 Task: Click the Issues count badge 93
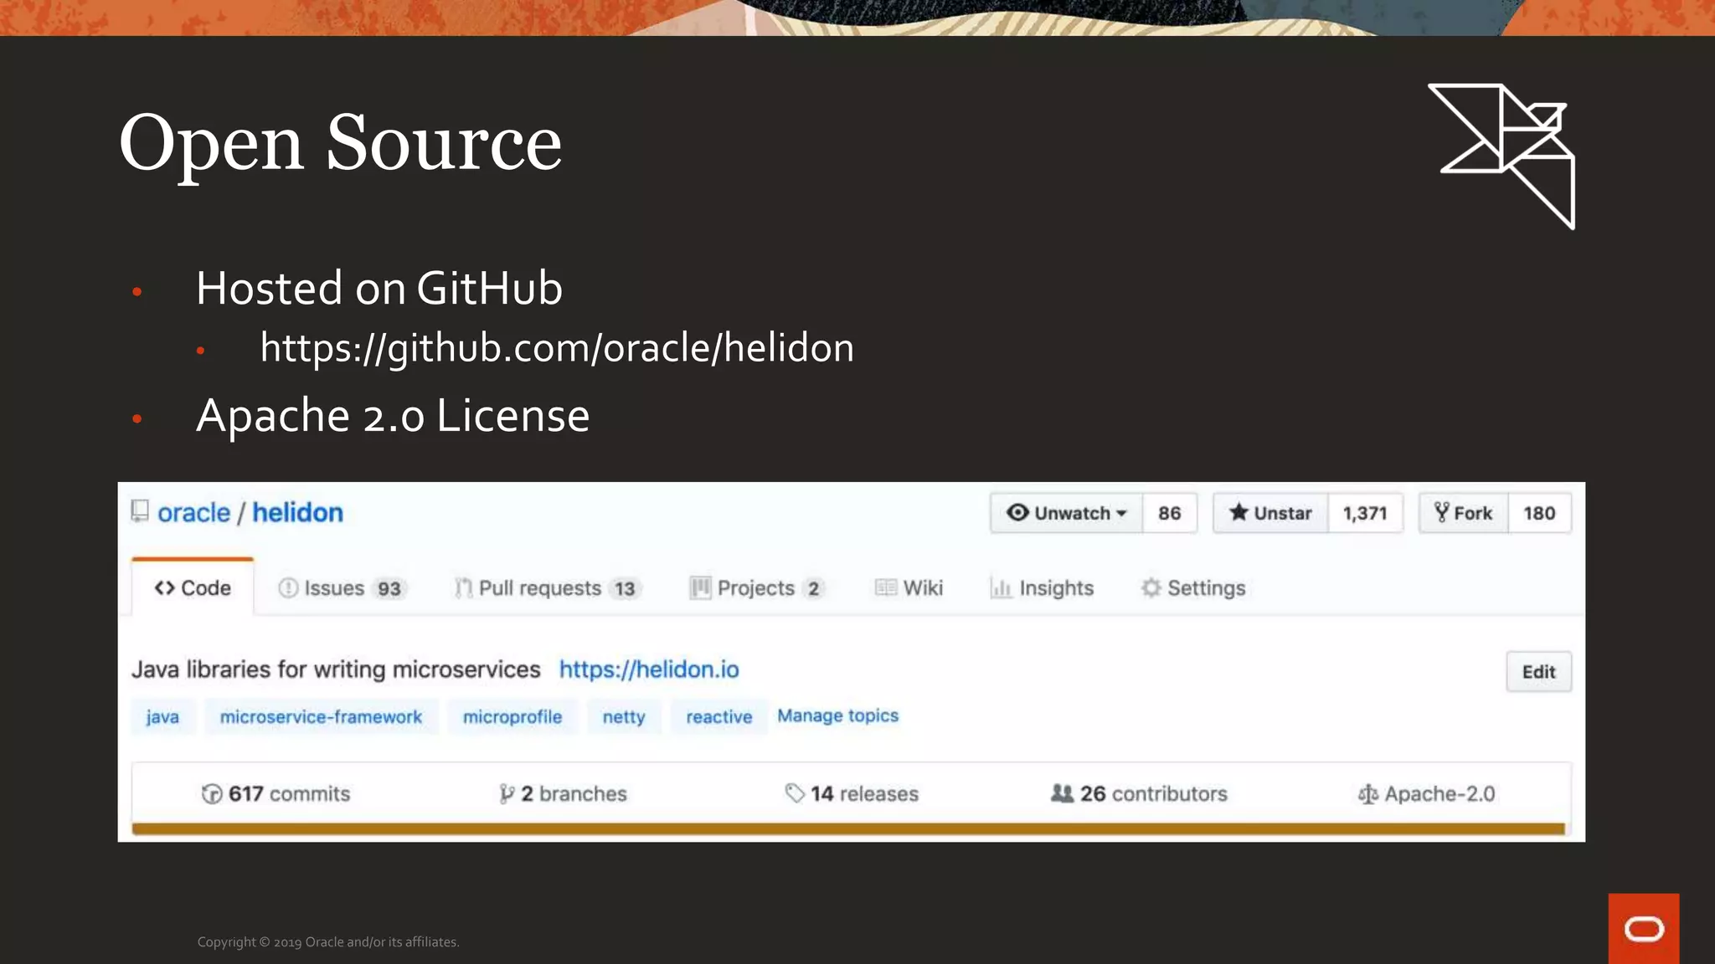coord(389,589)
